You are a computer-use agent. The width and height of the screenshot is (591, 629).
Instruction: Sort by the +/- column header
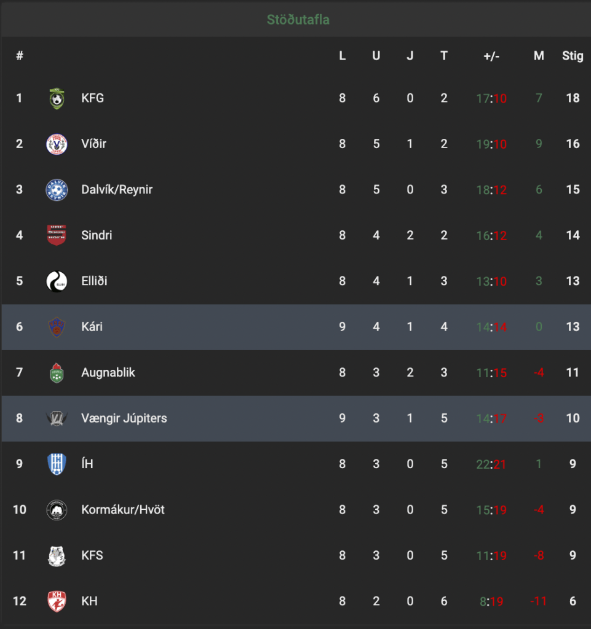pos(491,56)
